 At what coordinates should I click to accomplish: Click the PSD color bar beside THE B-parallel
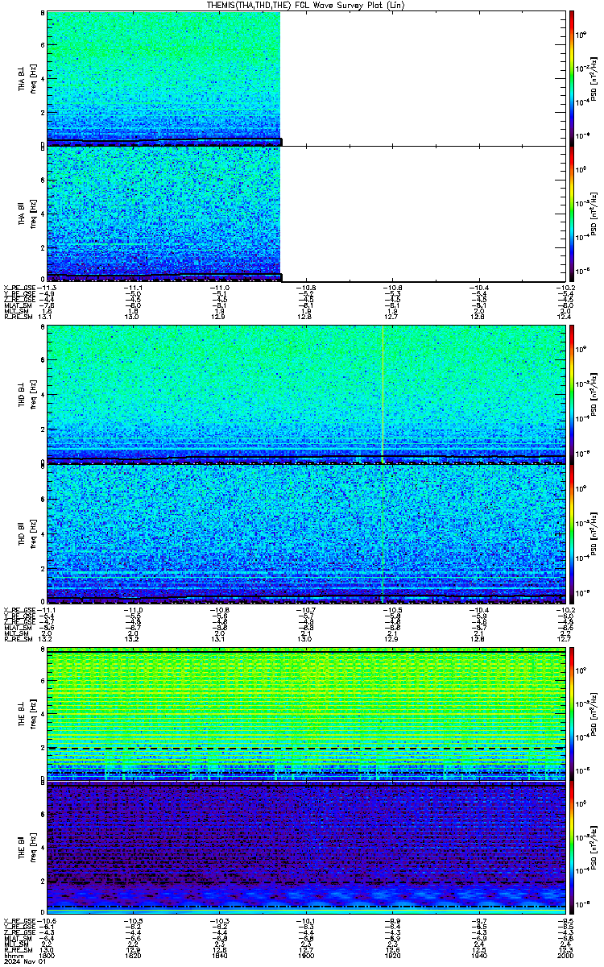[573, 849]
